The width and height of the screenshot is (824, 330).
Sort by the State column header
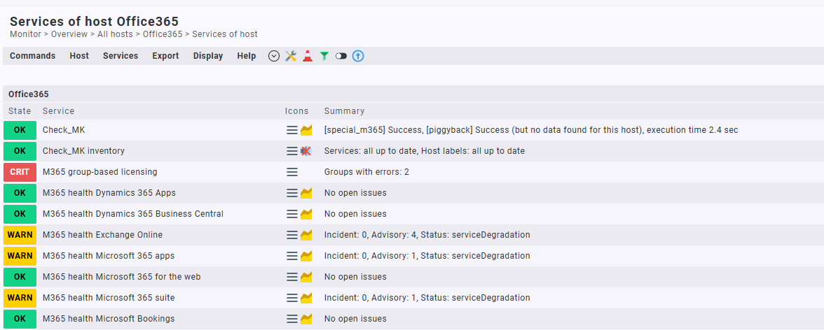(x=20, y=111)
